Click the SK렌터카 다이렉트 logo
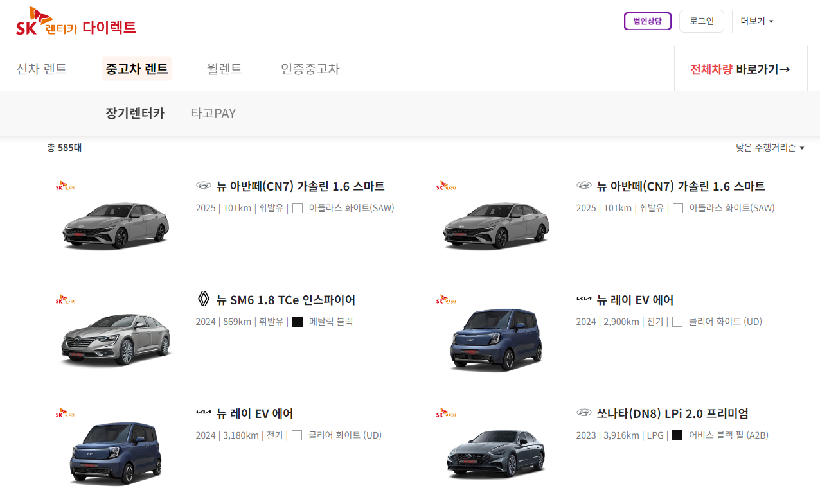This screenshot has height=495, width=820. coord(76,22)
